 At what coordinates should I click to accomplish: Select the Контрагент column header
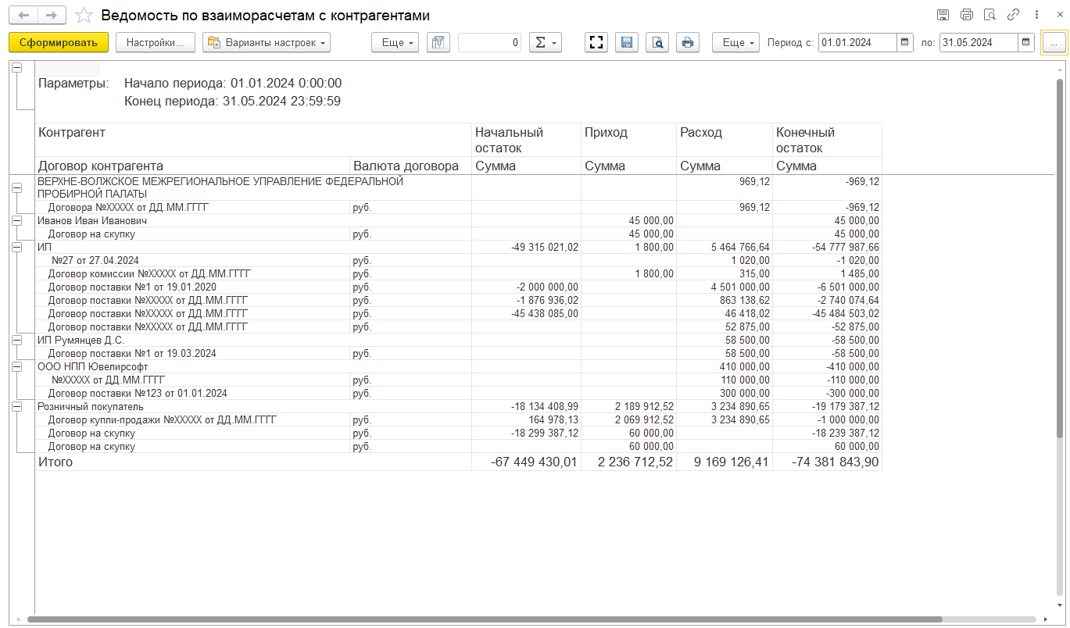pos(253,140)
